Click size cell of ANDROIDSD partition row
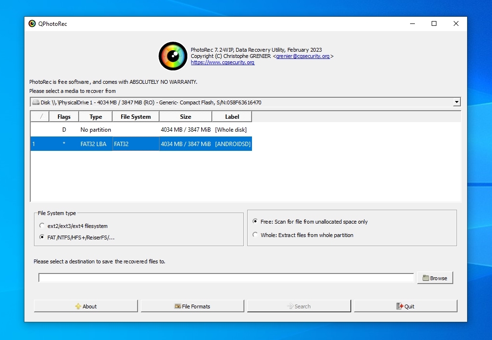Screen dimensions: 492x340 pyautogui.click(x=186, y=144)
